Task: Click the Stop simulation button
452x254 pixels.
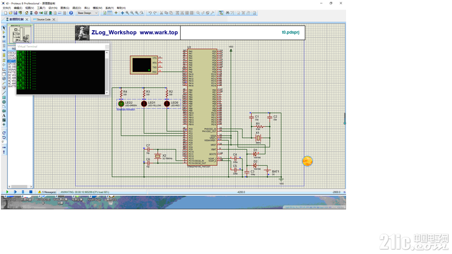Action: [x=31, y=192]
